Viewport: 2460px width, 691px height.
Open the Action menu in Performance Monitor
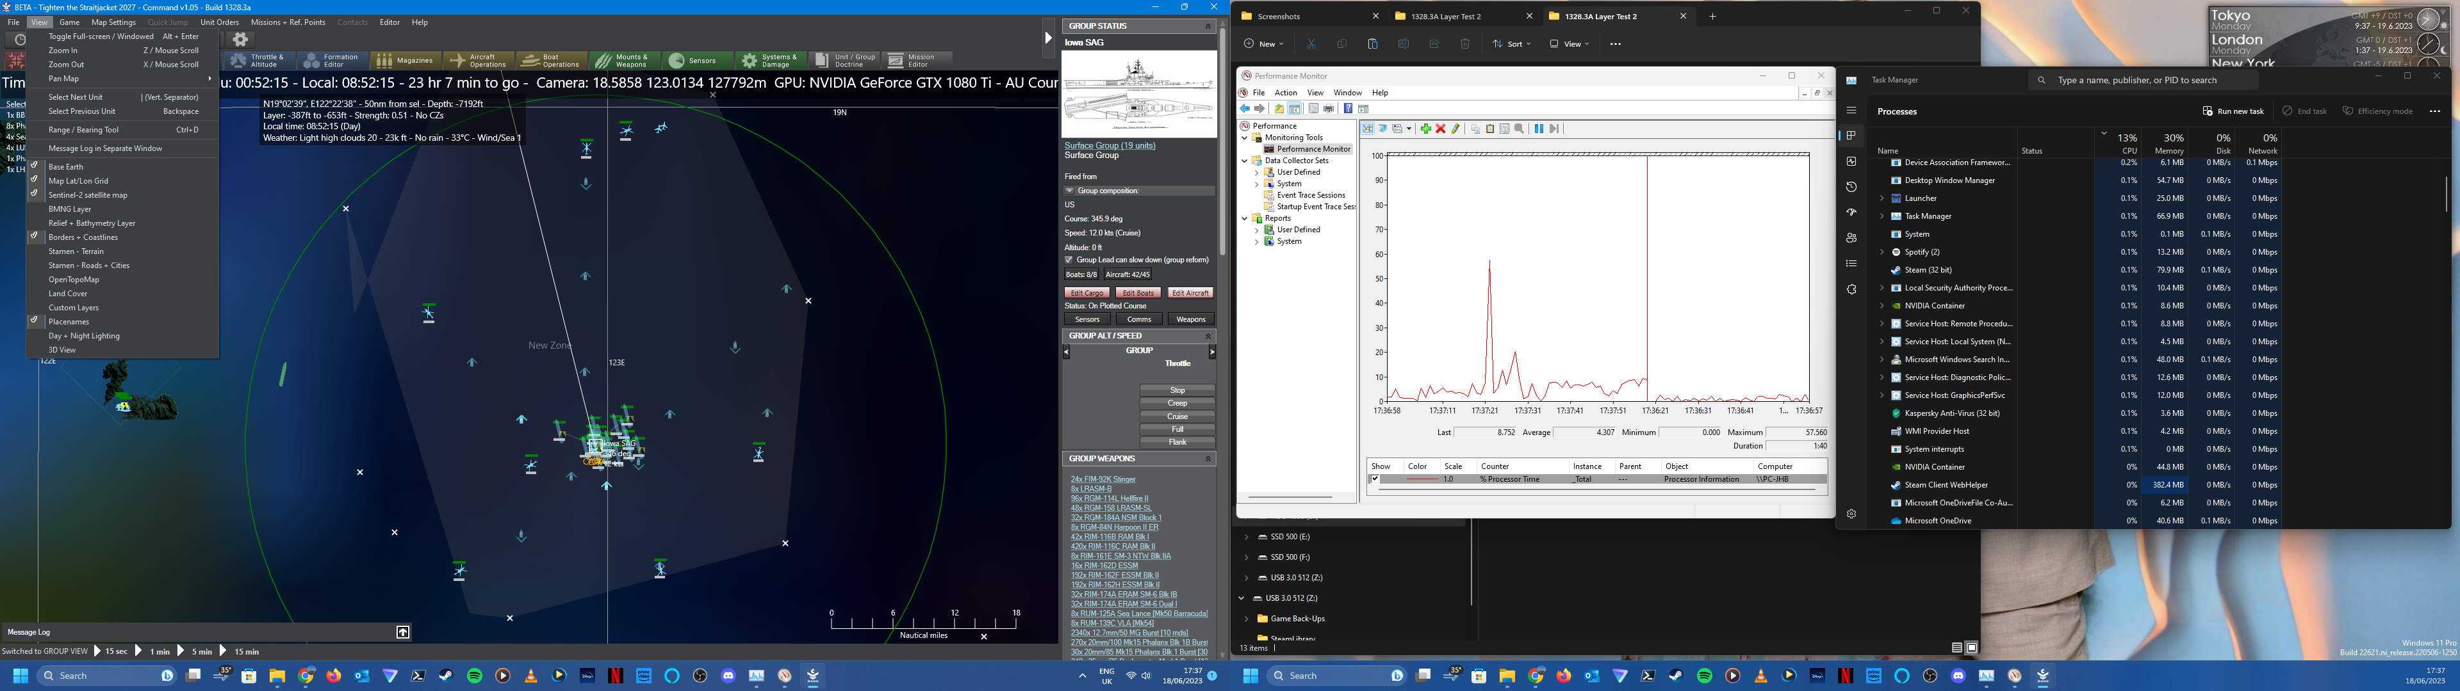pyautogui.click(x=1285, y=93)
